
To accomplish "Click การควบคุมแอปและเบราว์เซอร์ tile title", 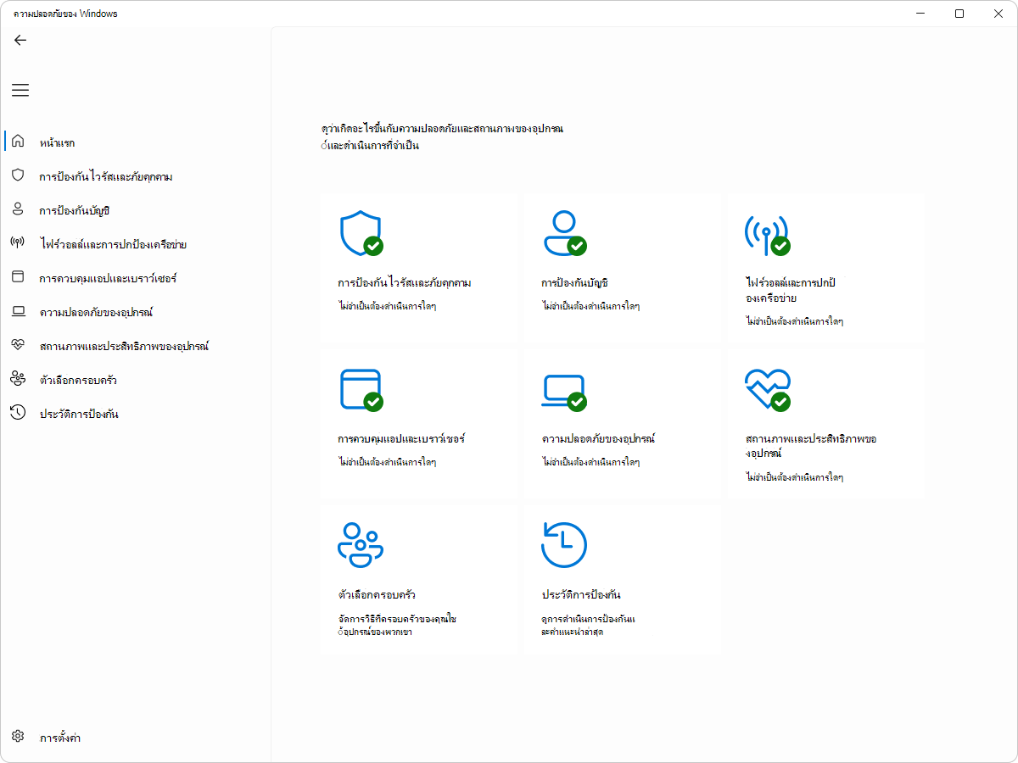I will 401,438.
